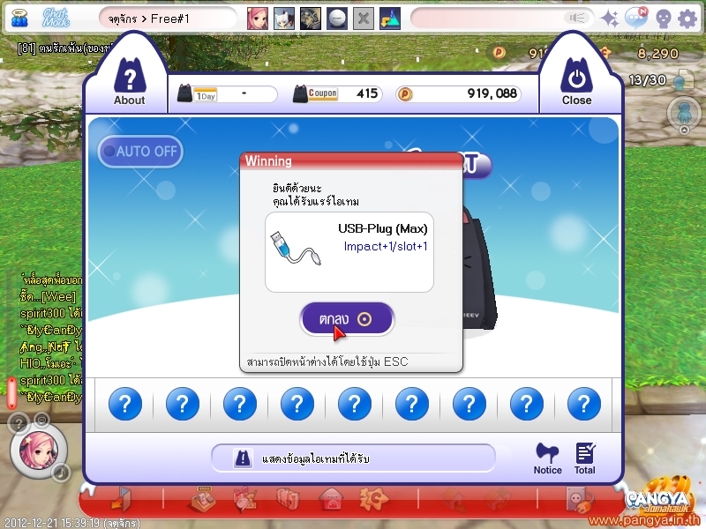
Task: Click the ESC hint text in dialog
Action: [327, 361]
